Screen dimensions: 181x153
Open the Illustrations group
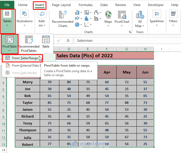(x=24, y=18)
